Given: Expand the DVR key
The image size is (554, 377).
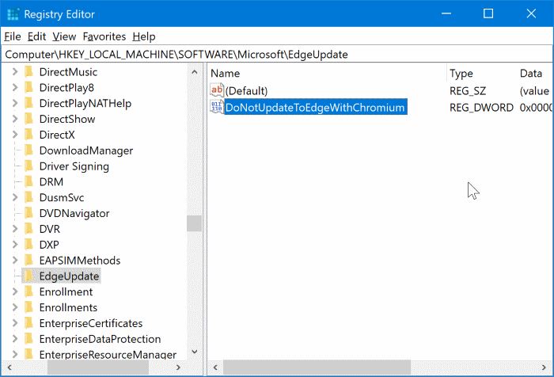Looking at the screenshot, I should (15, 229).
